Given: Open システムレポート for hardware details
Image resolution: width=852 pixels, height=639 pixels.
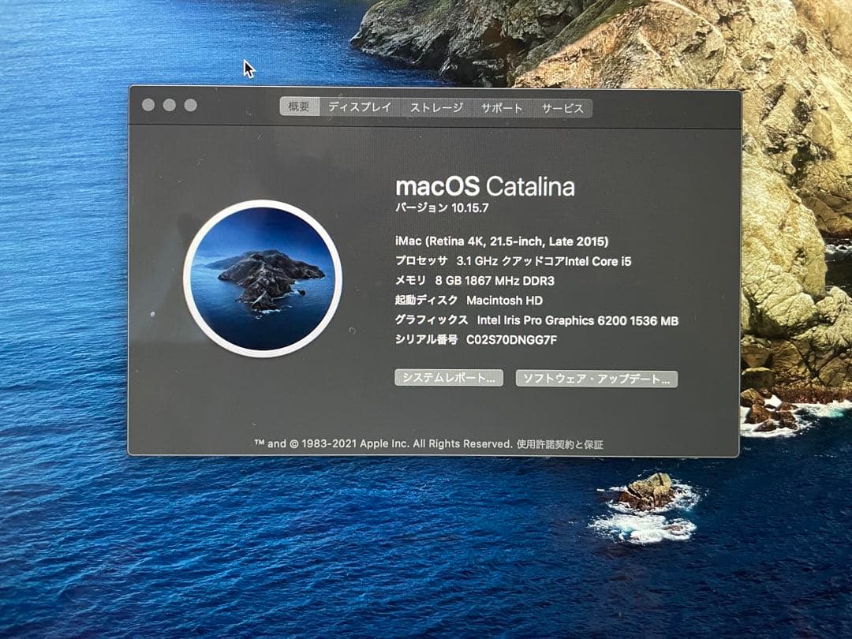Looking at the screenshot, I should pyautogui.click(x=448, y=379).
